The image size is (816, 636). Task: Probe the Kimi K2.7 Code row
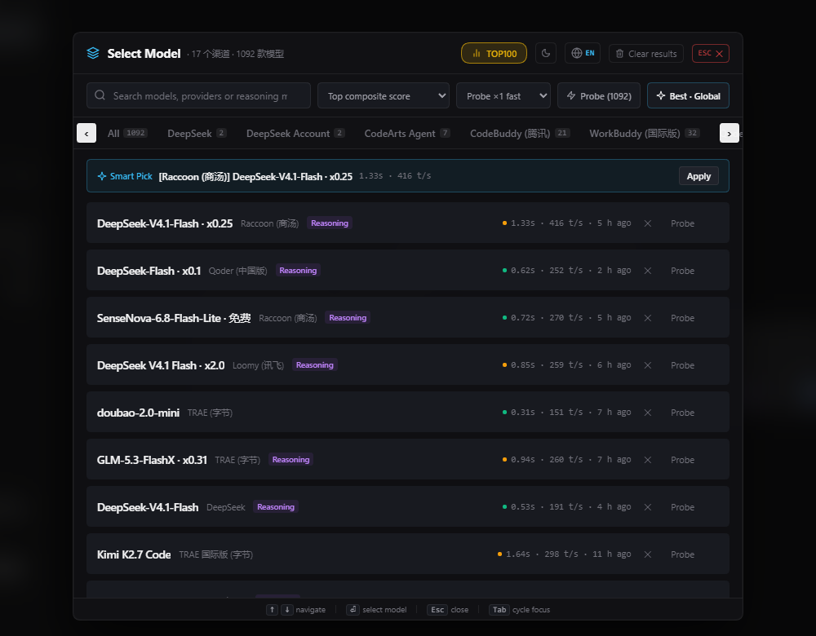point(682,555)
